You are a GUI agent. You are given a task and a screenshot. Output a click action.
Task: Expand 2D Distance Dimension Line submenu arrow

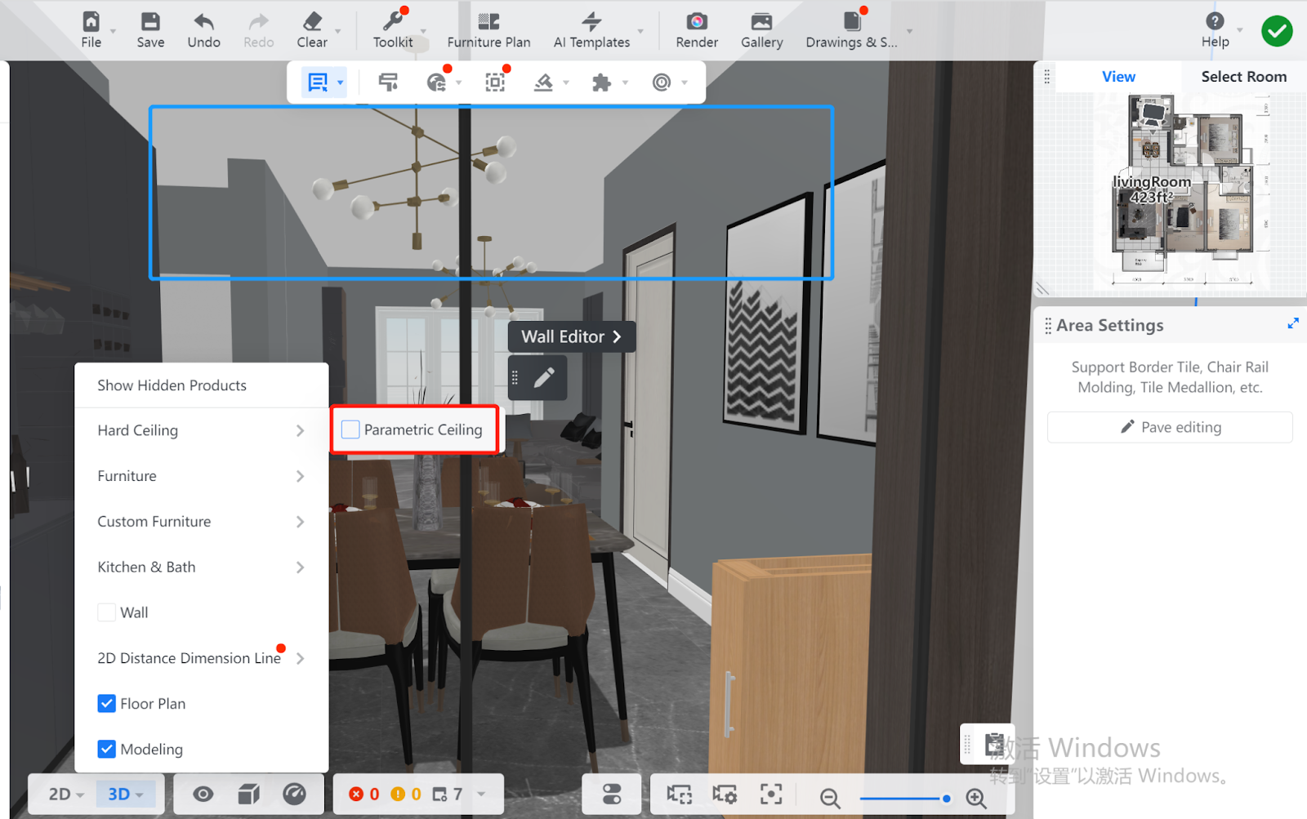(x=300, y=658)
